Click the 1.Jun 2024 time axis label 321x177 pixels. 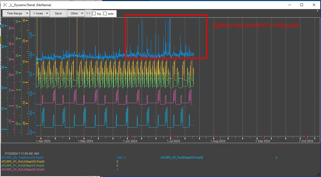[x=130, y=141]
